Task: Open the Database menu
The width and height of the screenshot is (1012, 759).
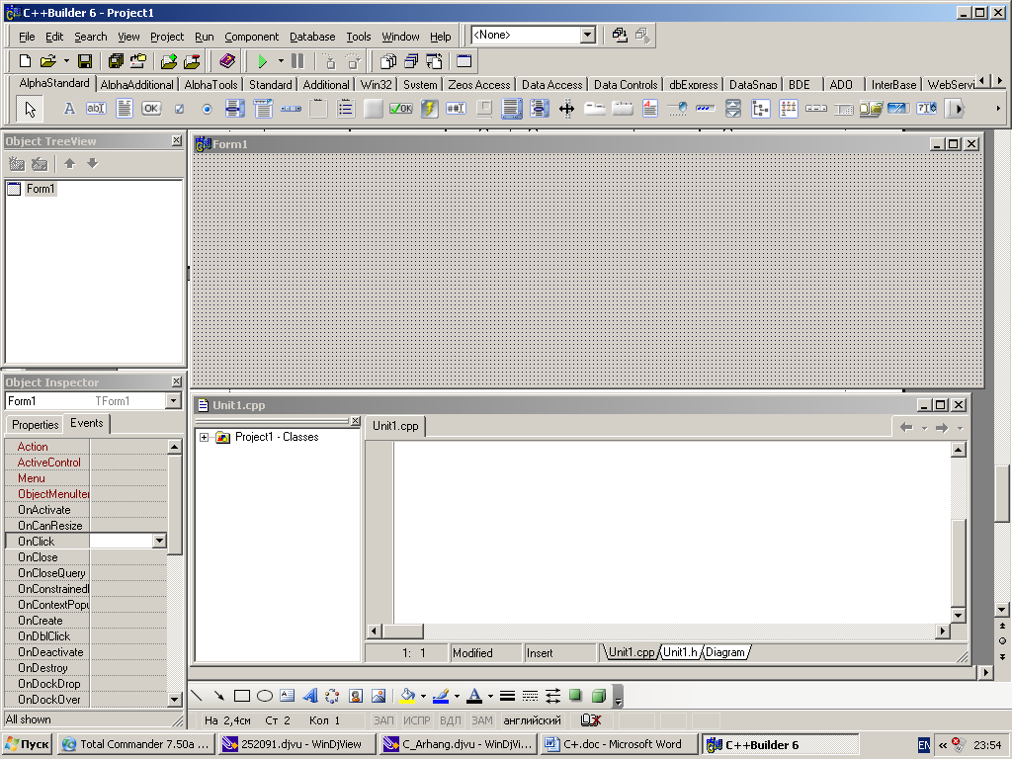Action: [312, 37]
